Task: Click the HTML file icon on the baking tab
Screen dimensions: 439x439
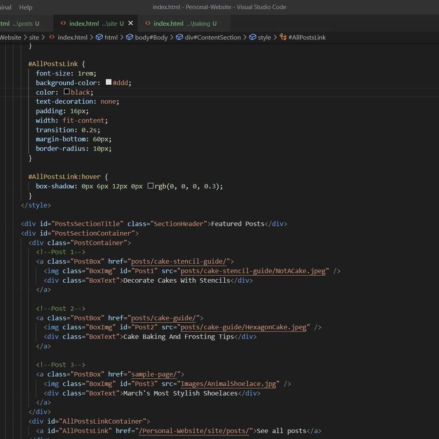Action: pos(148,24)
